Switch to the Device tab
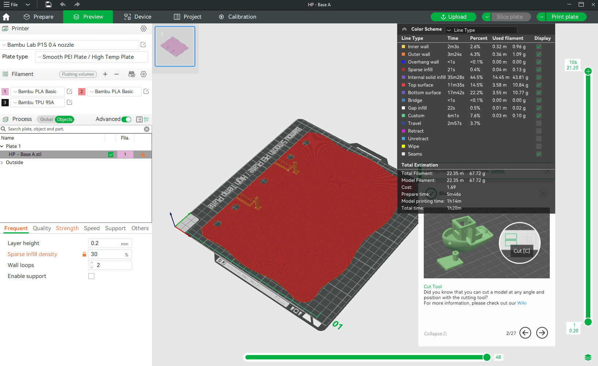This screenshot has height=366, width=598. coord(138,17)
